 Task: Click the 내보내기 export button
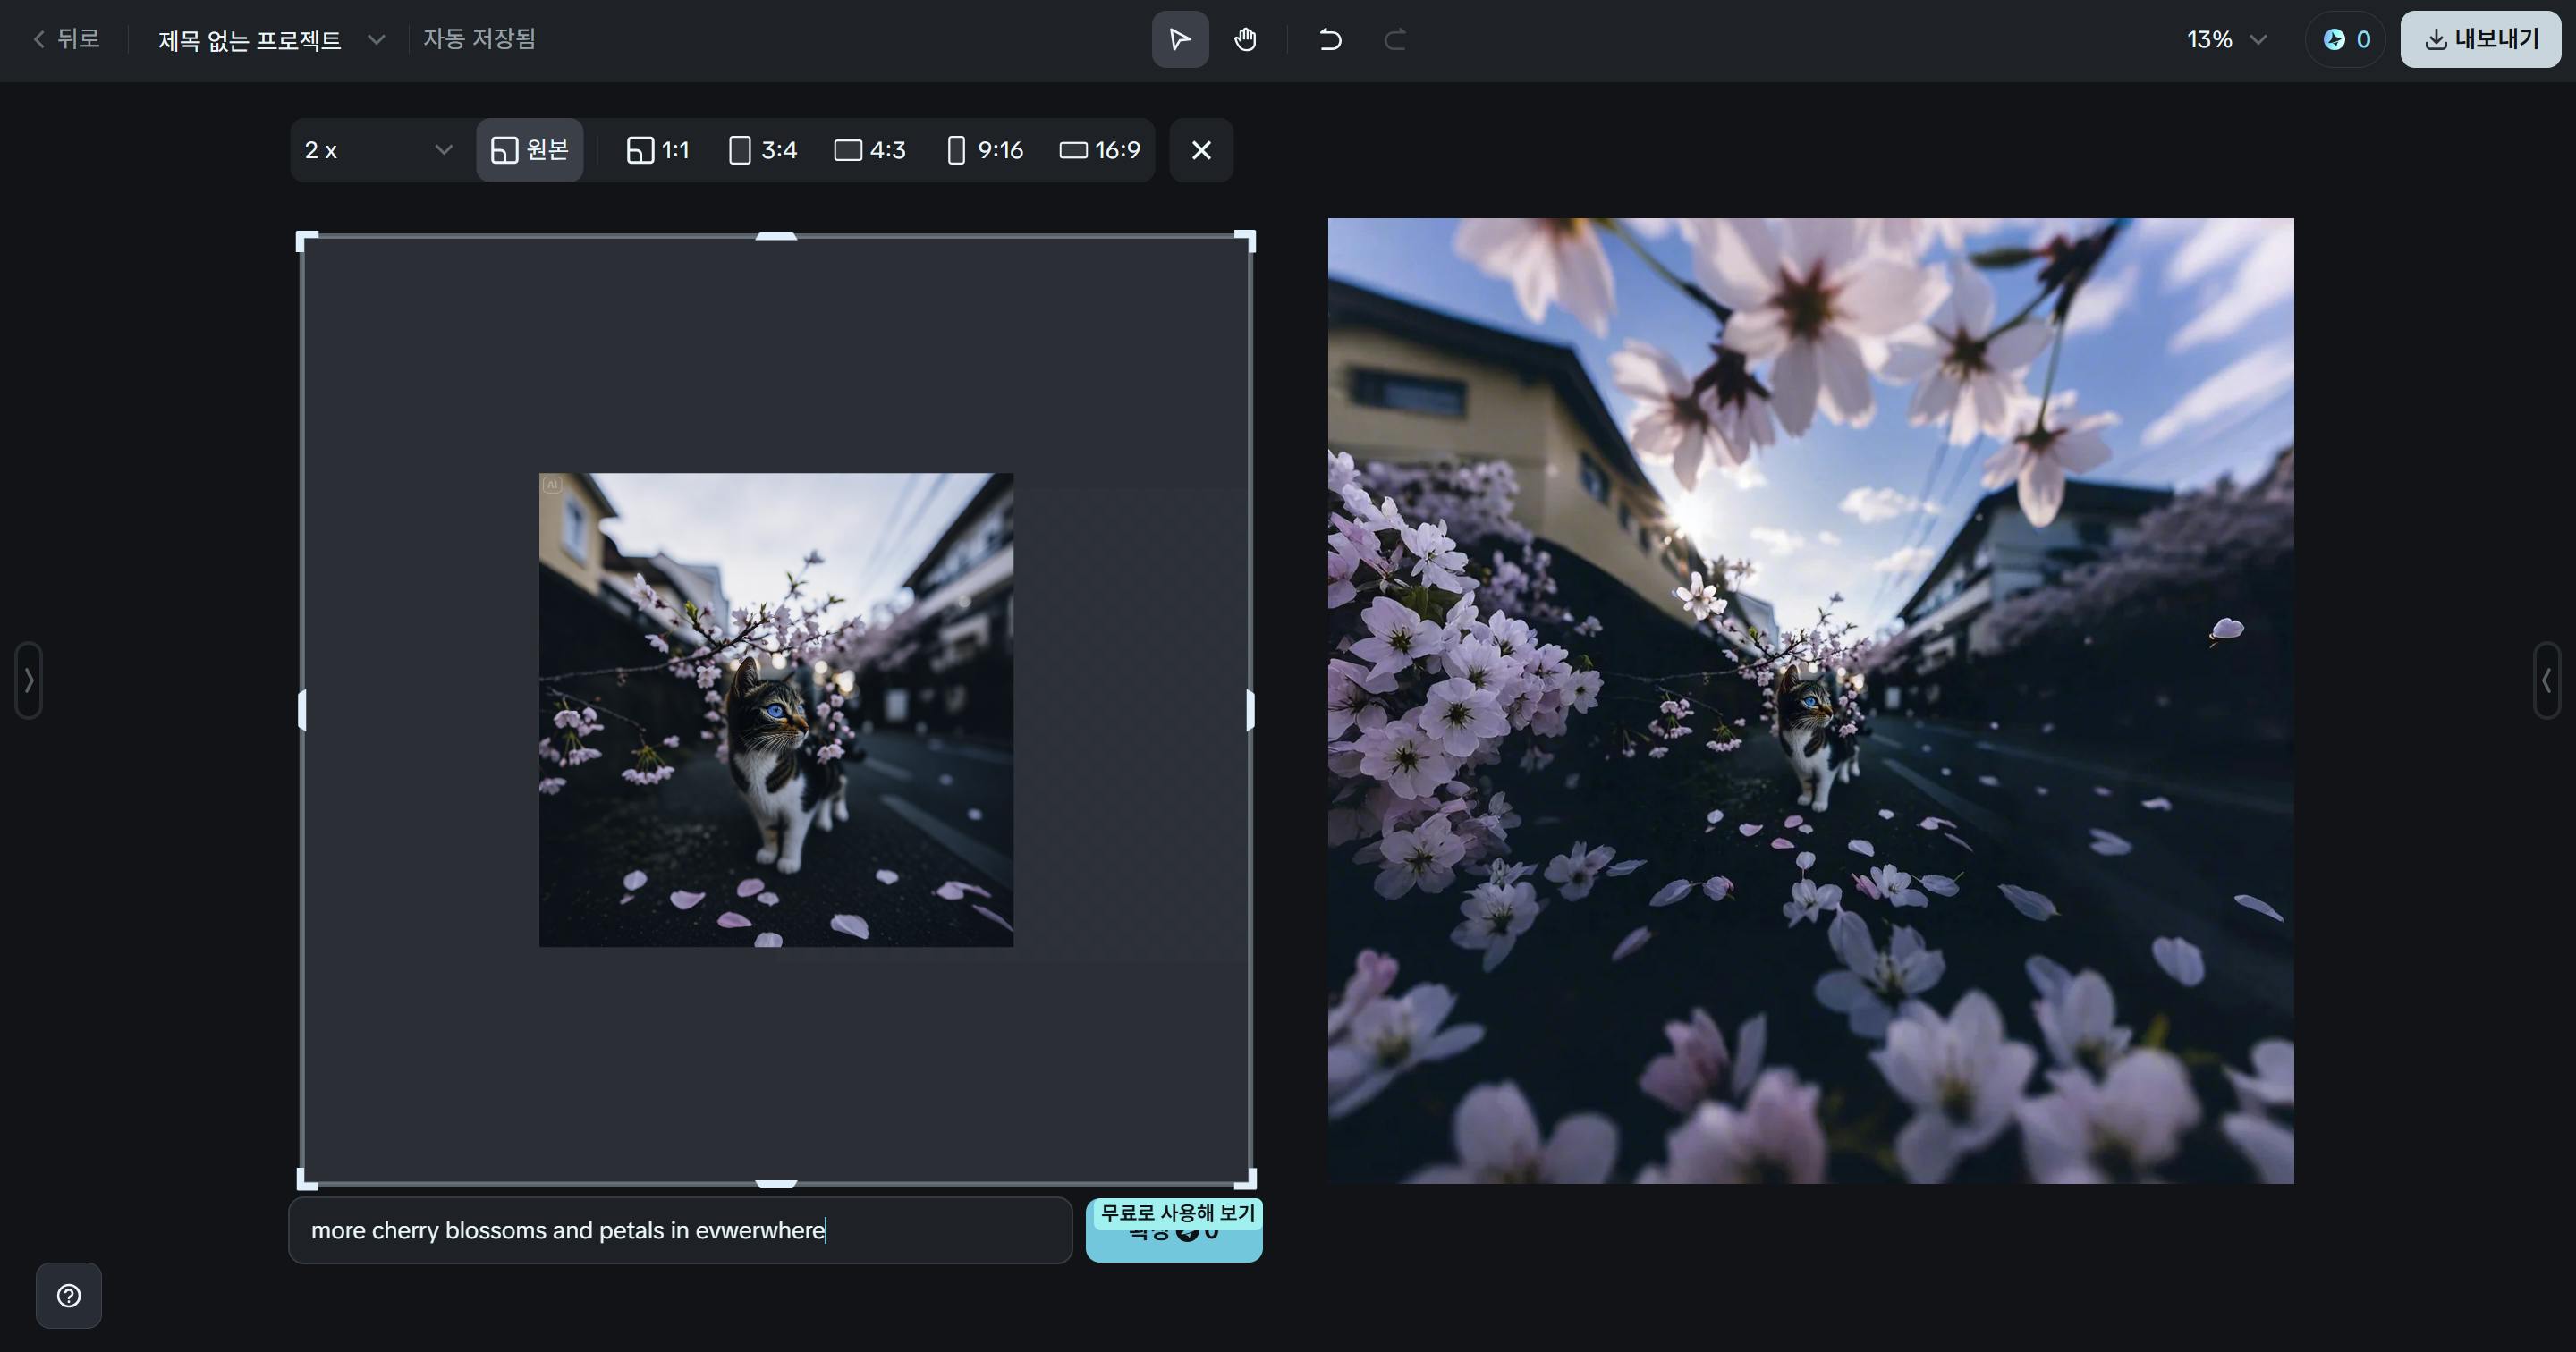(2479, 39)
